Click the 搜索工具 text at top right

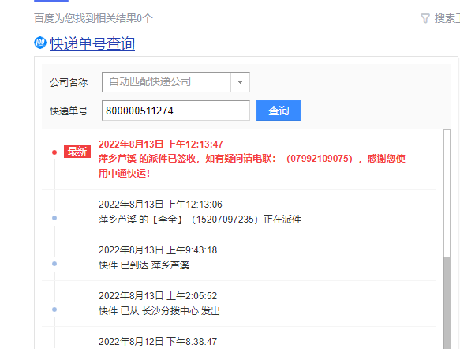[x=447, y=18]
